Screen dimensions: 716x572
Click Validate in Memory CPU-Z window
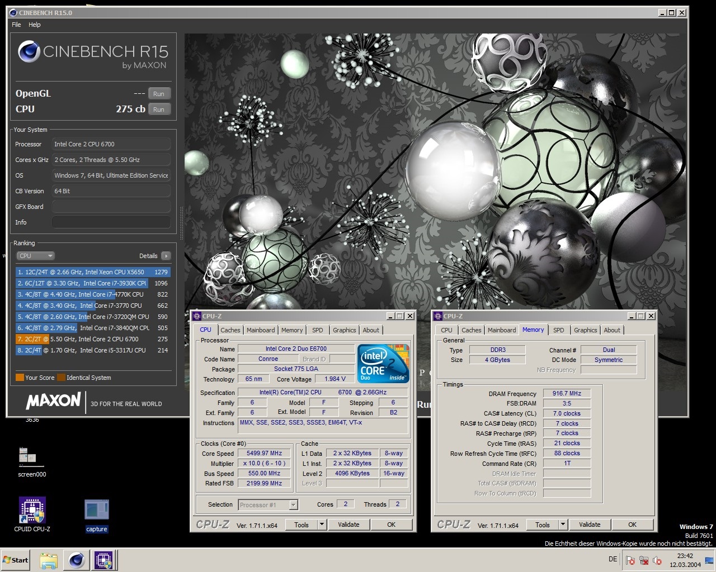(x=590, y=525)
